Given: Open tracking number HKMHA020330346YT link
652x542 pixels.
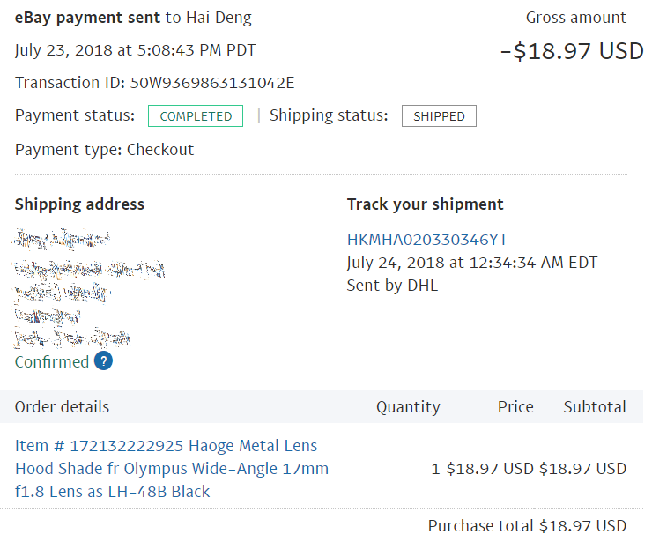Looking at the screenshot, I should tap(427, 240).
